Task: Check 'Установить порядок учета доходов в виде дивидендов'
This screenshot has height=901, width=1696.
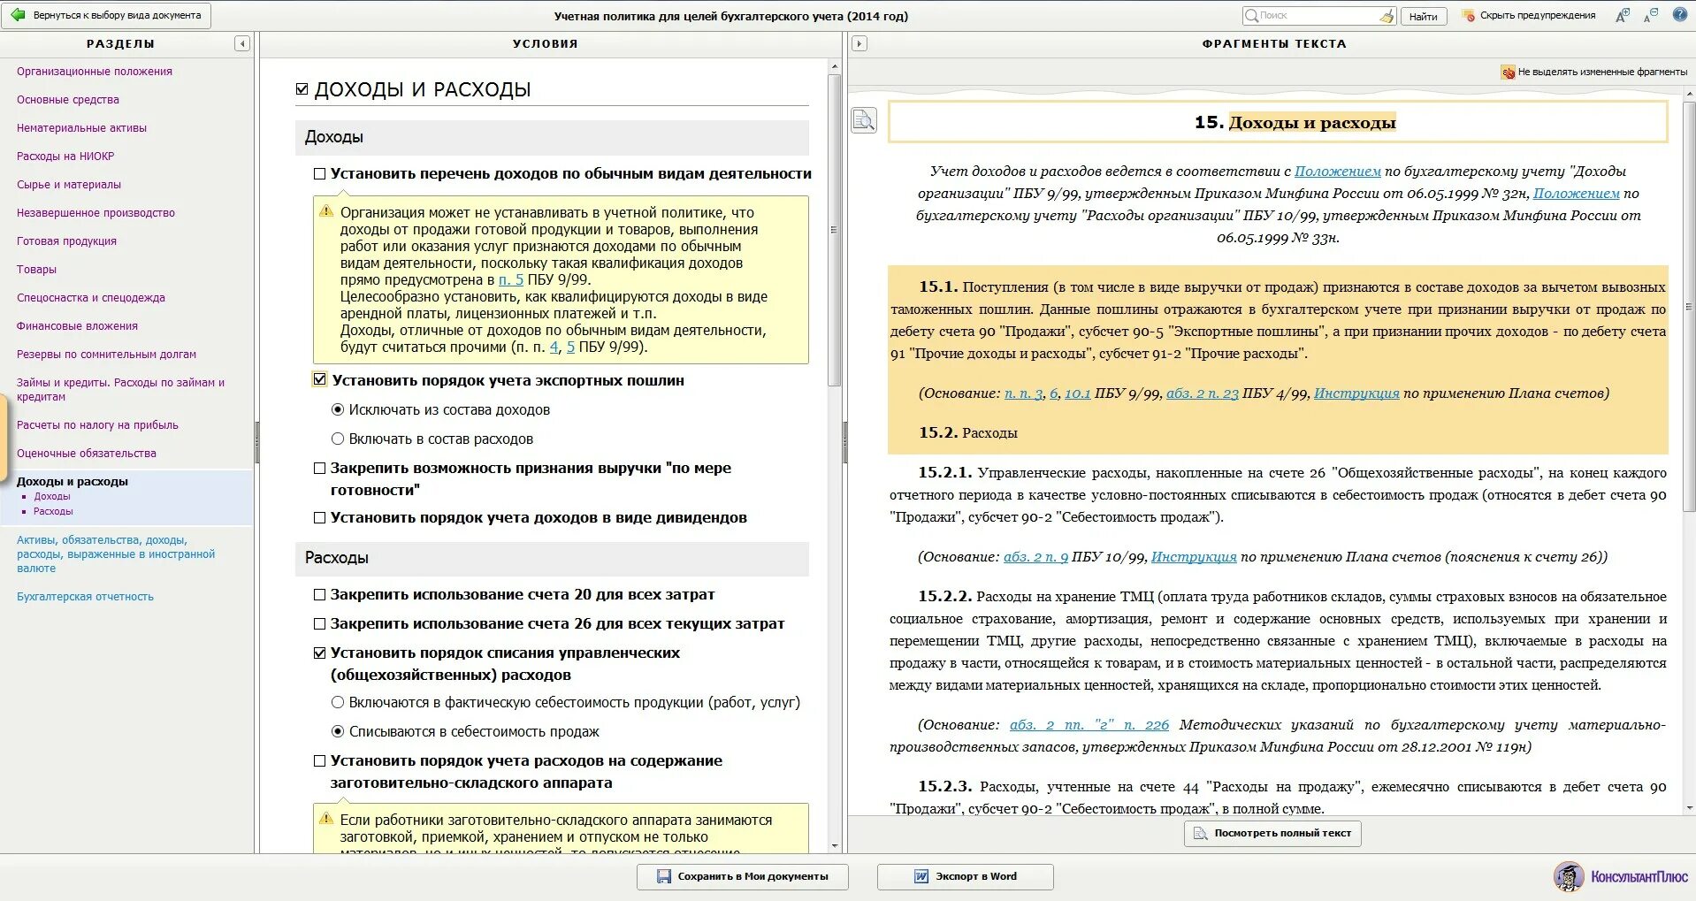Action: tap(319, 518)
